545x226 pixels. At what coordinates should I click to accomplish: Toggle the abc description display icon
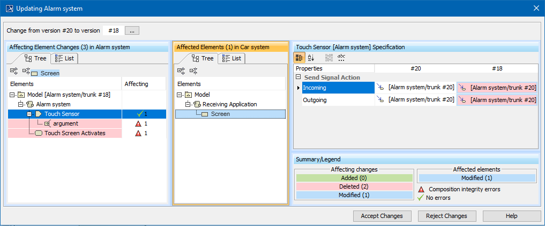tap(342, 57)
